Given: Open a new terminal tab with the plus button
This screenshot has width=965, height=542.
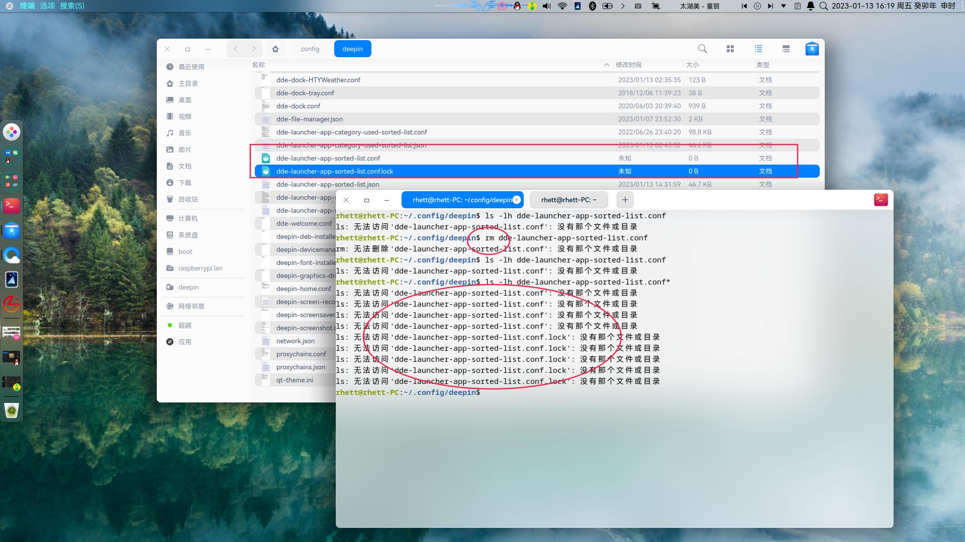Looking at the screenshot, I should (625, 199).
